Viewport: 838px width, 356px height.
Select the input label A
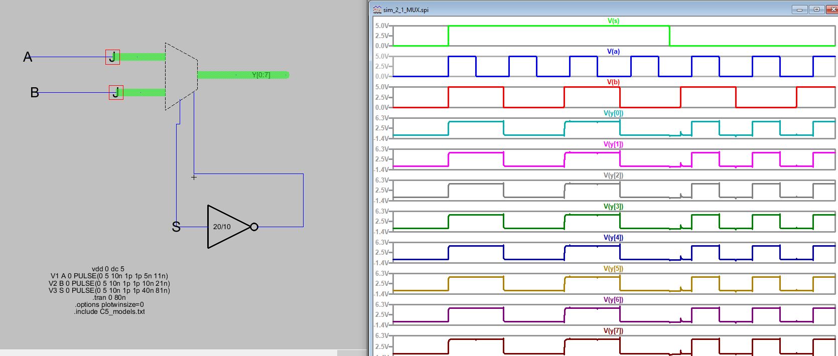[x=28, y=57]
